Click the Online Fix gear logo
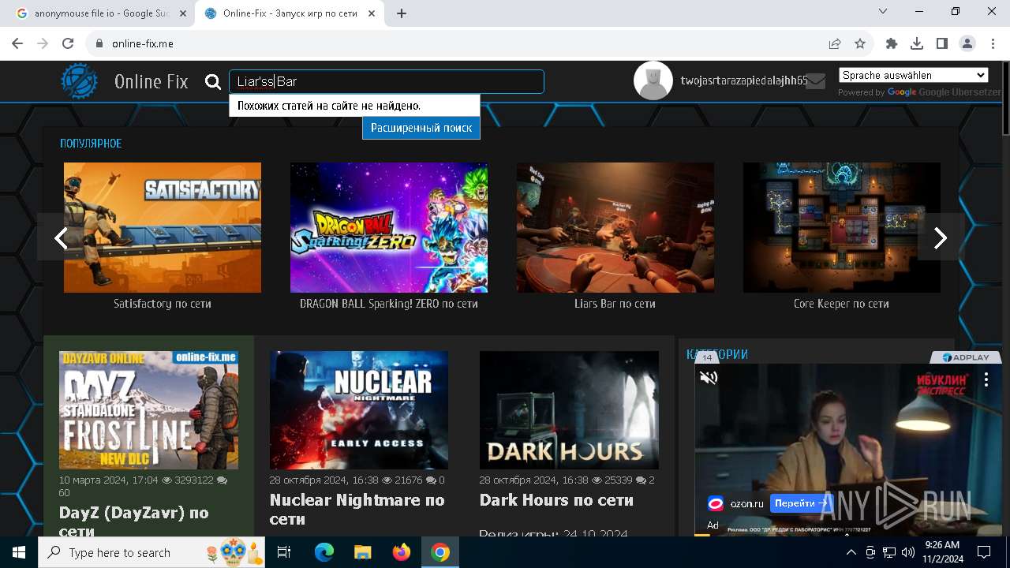Image resolution: width=1010 pixels, height=568 pixels. pos(80,81)
